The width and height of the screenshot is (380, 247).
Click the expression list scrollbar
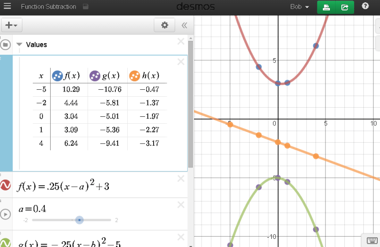point(191,104)
